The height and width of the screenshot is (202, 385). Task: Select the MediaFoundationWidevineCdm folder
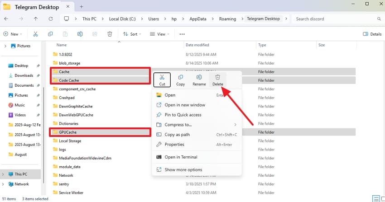(x=85, y=158)
